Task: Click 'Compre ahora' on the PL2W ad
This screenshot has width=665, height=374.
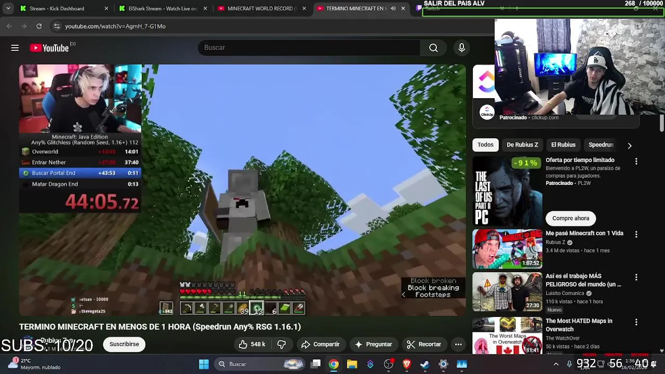Action: 570,218
